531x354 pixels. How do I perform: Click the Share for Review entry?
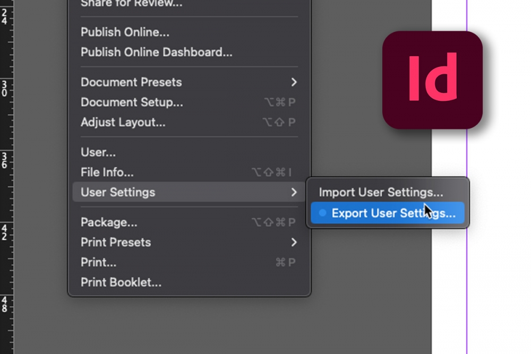(x=131, y=4)
